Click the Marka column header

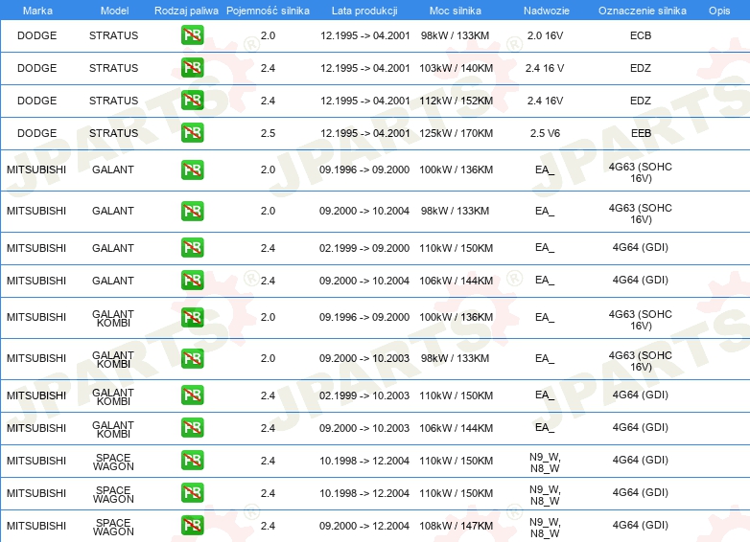(36, 10)
